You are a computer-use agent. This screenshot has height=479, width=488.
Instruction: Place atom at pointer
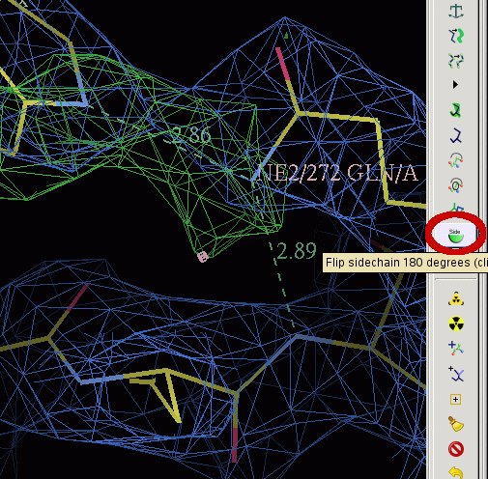(455, 400)
